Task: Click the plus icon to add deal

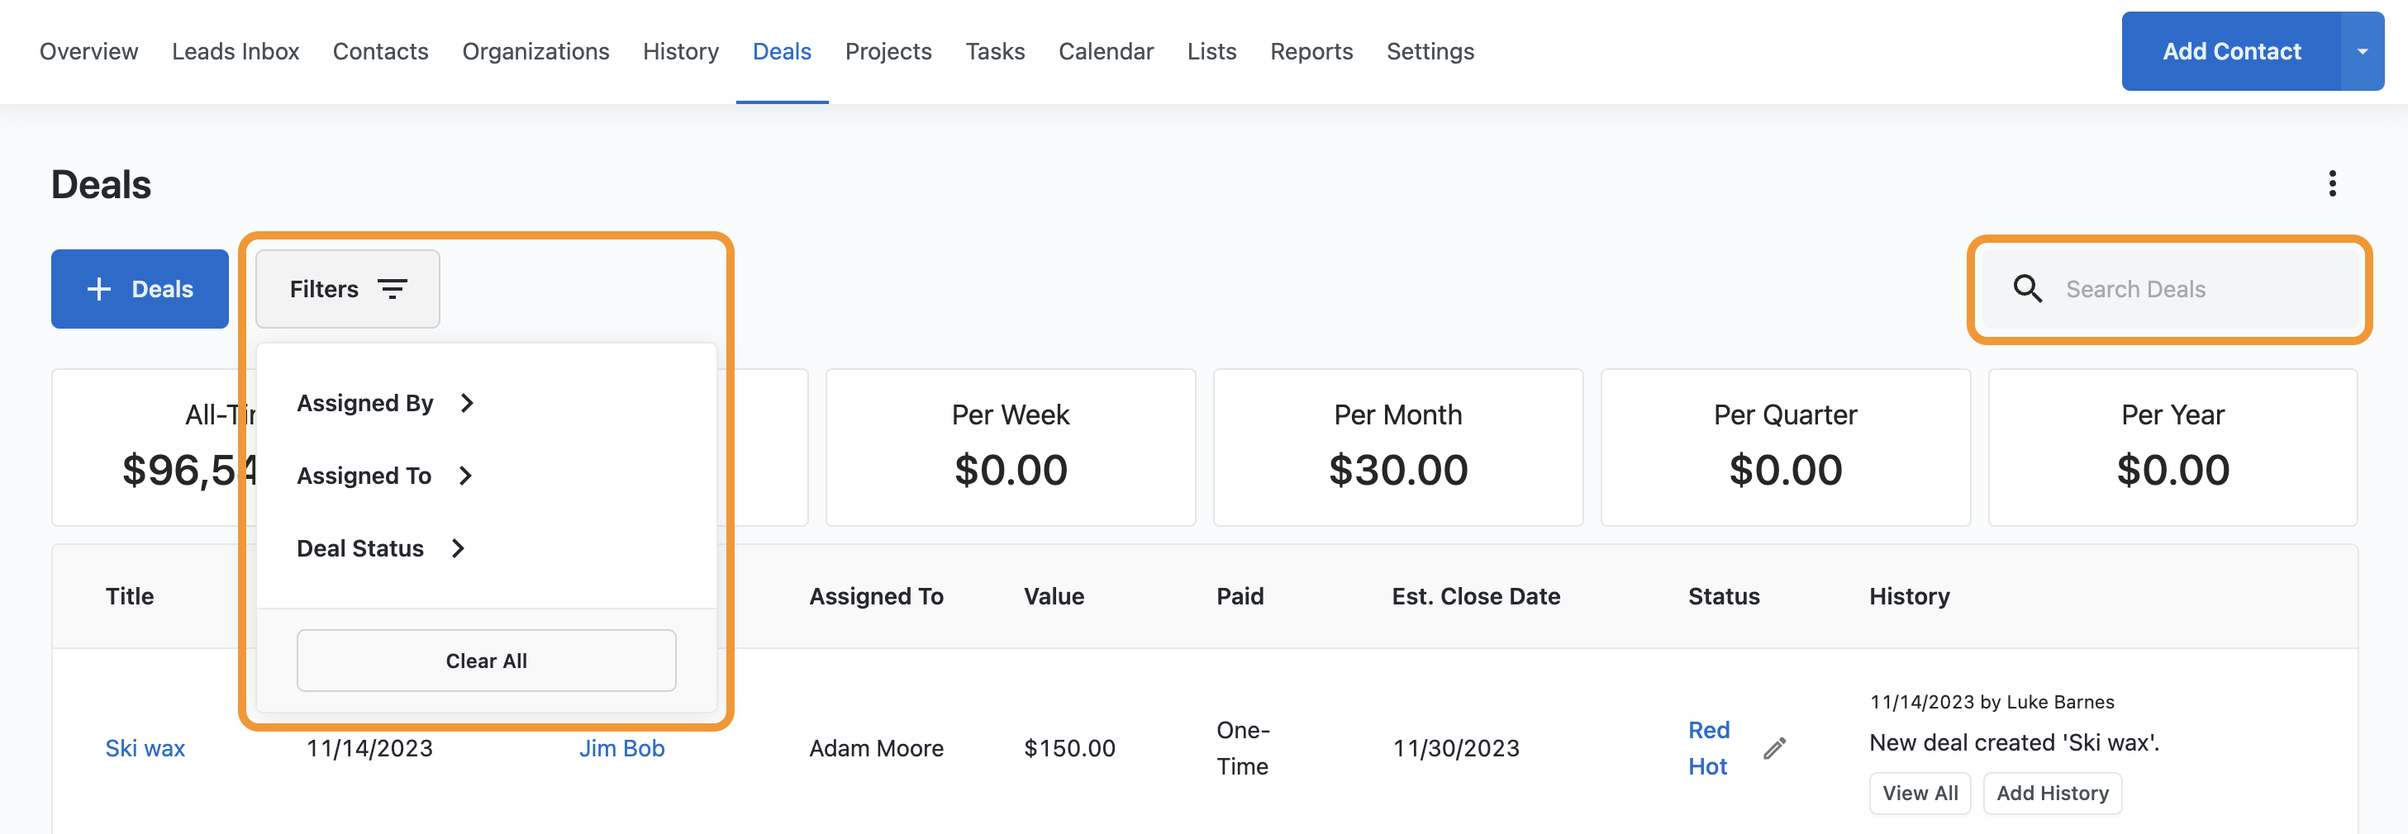Action: (99, 290)
